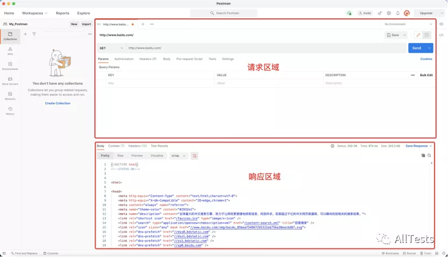Click the help icon in status bar
The height and width of the screenshot is (257, 448).
click(444, 253)
